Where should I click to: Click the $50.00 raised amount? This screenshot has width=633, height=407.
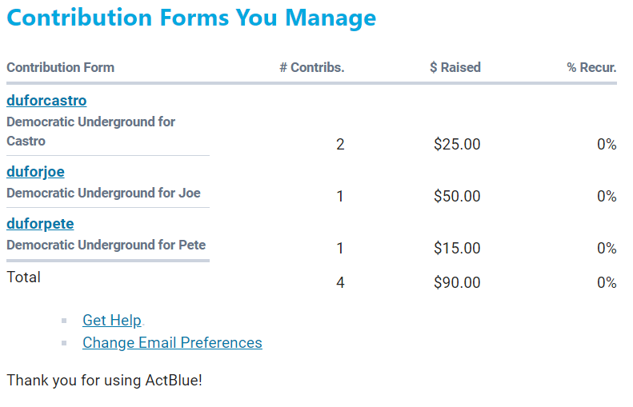457,197
